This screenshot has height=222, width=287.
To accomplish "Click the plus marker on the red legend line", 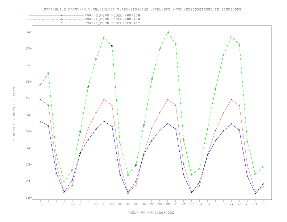I will tap(62, 15).
